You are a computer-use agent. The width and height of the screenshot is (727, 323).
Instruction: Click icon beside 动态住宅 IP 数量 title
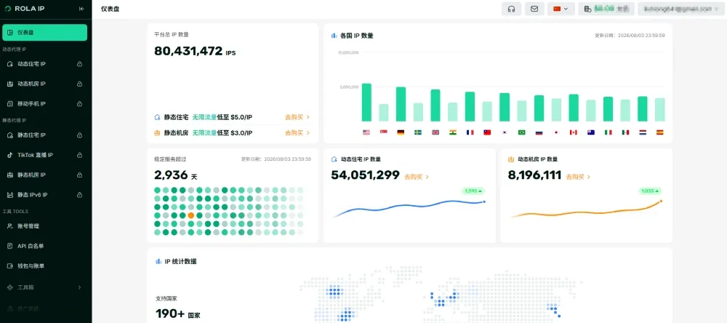click(334, 159)
